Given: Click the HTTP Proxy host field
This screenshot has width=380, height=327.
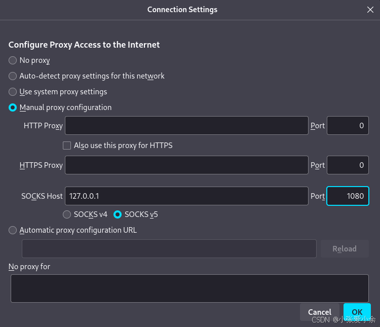Looking at the screenshot, I should point(186,126).
